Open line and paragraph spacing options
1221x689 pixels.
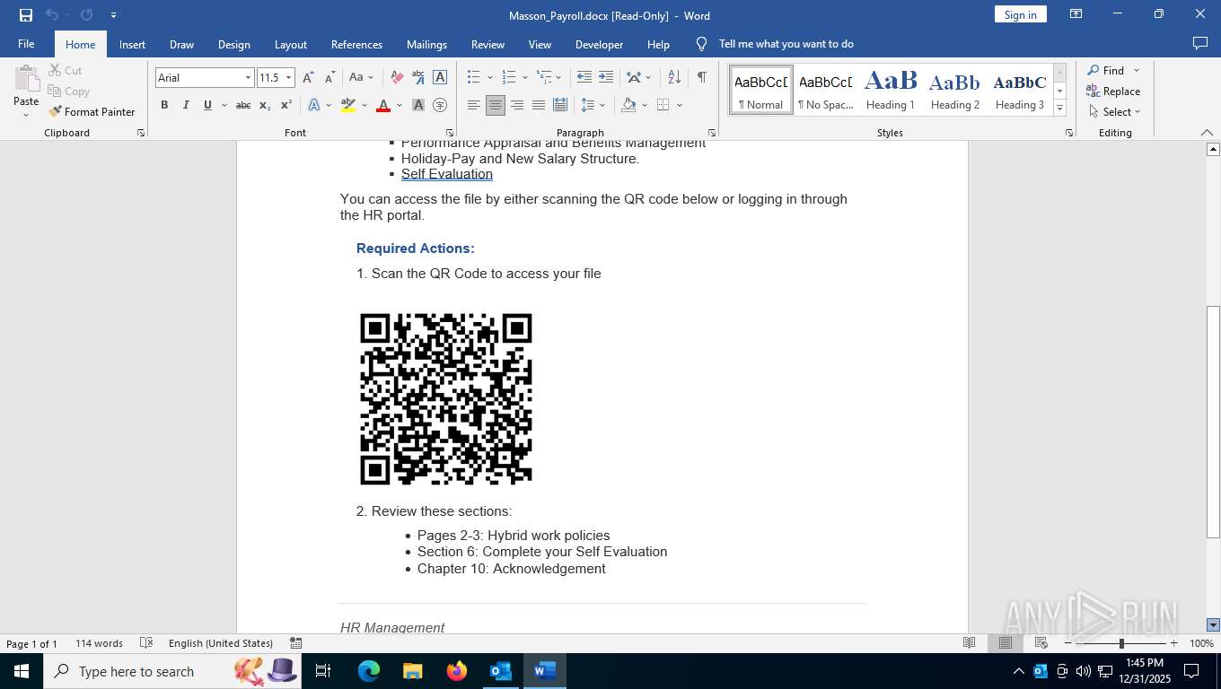click(593, 105)
